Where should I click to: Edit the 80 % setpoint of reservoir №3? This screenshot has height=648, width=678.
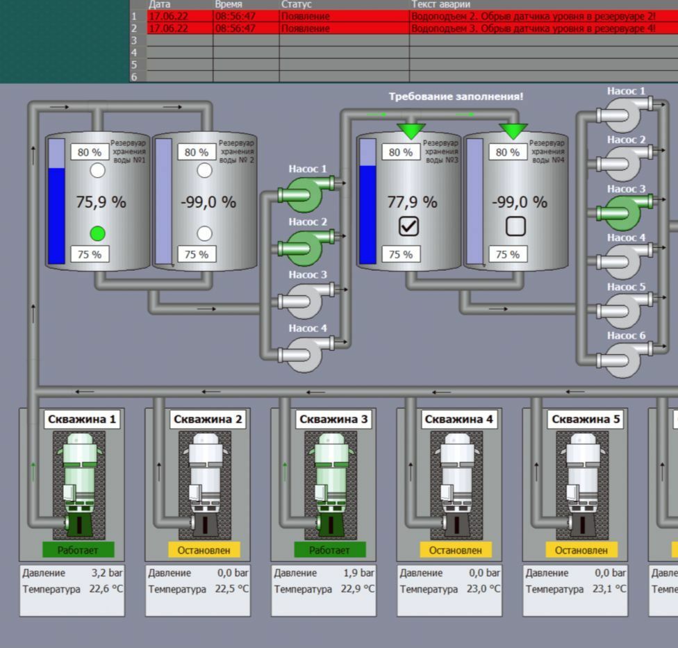402,152
